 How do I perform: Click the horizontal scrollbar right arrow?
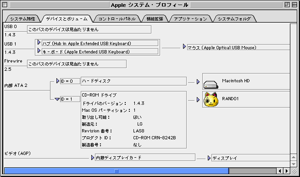[x=286, y=171]
